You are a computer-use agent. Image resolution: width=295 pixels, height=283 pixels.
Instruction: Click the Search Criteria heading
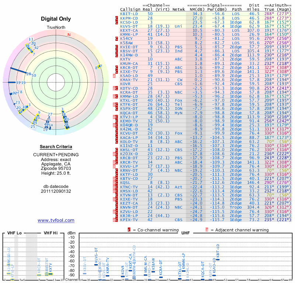[x=56, y=147]
